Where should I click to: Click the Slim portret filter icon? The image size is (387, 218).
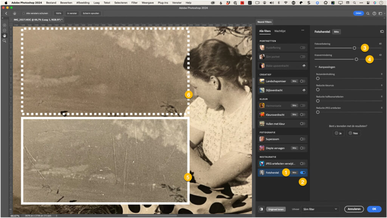pyautogui.click(x=262, y=57)
